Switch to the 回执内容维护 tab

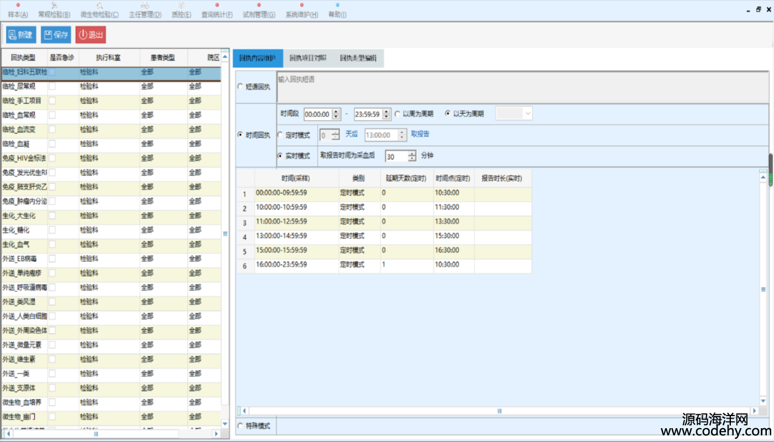tap(258, 58)
